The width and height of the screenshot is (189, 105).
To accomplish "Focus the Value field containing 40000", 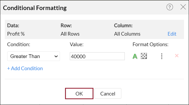I will 97,56.
